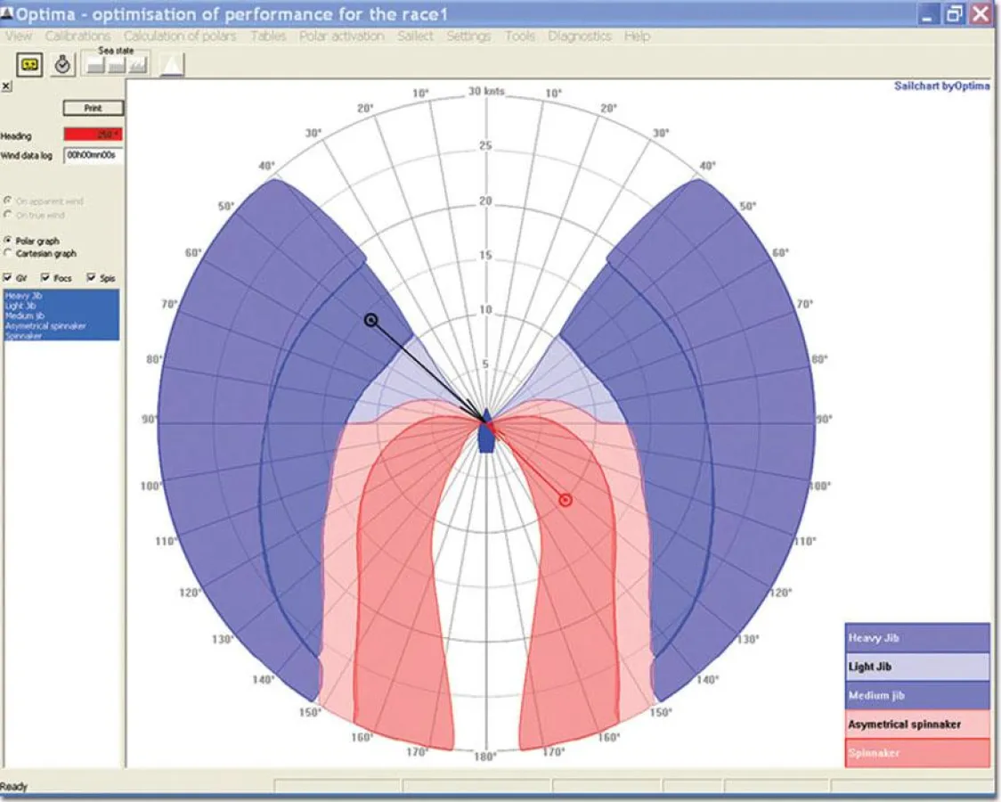This screenshot has width=1001, height=802.
Task: Select the yellow binoculars tool in the toolbar
Action: pyautogui.click(x=29, y=65)
